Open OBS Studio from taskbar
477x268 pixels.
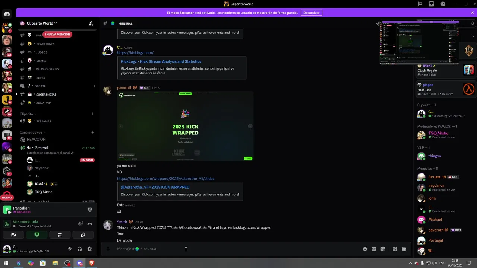(x=67, y=263)
